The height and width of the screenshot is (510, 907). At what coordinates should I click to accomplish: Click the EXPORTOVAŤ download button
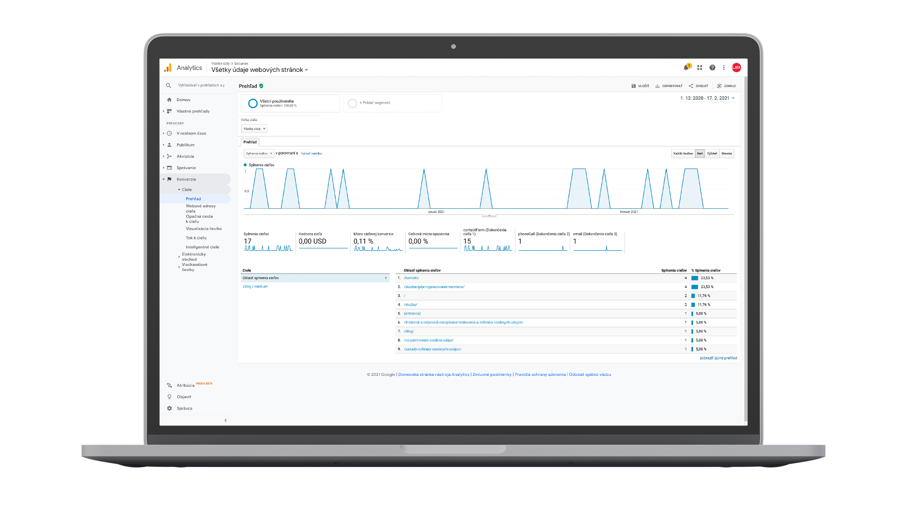click(x=668, y=86)
